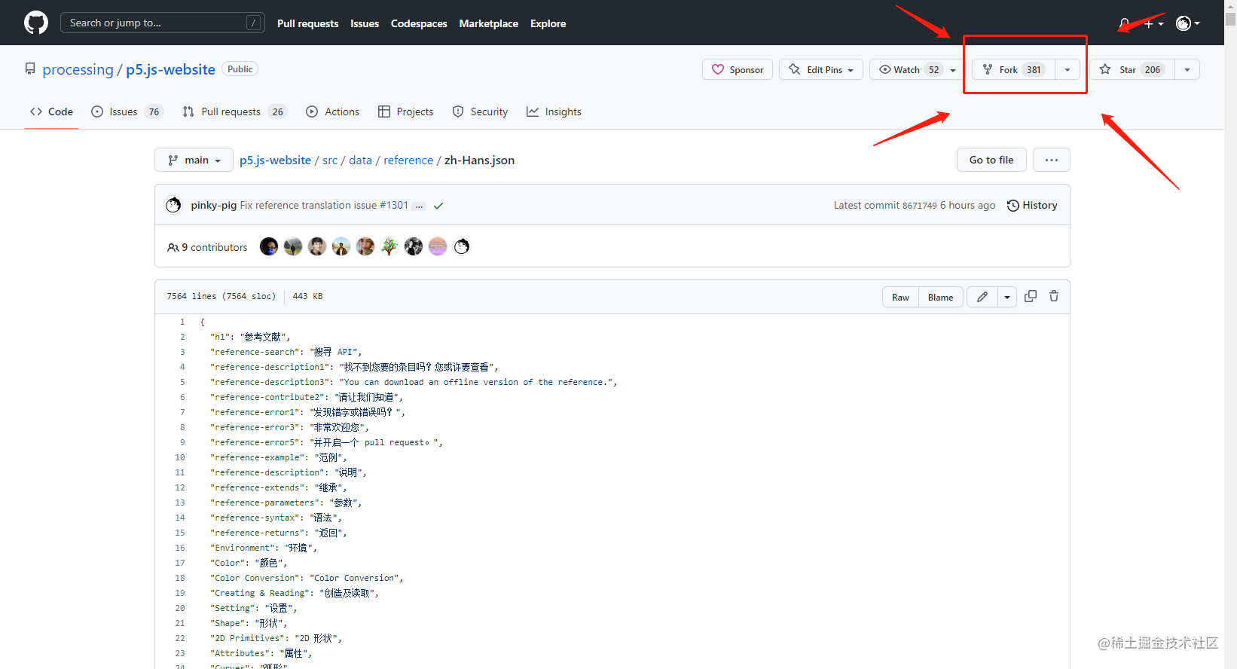The image size is (1237, 669).
Task: Expand the Star lists caret
Action: pos(1187,70)
